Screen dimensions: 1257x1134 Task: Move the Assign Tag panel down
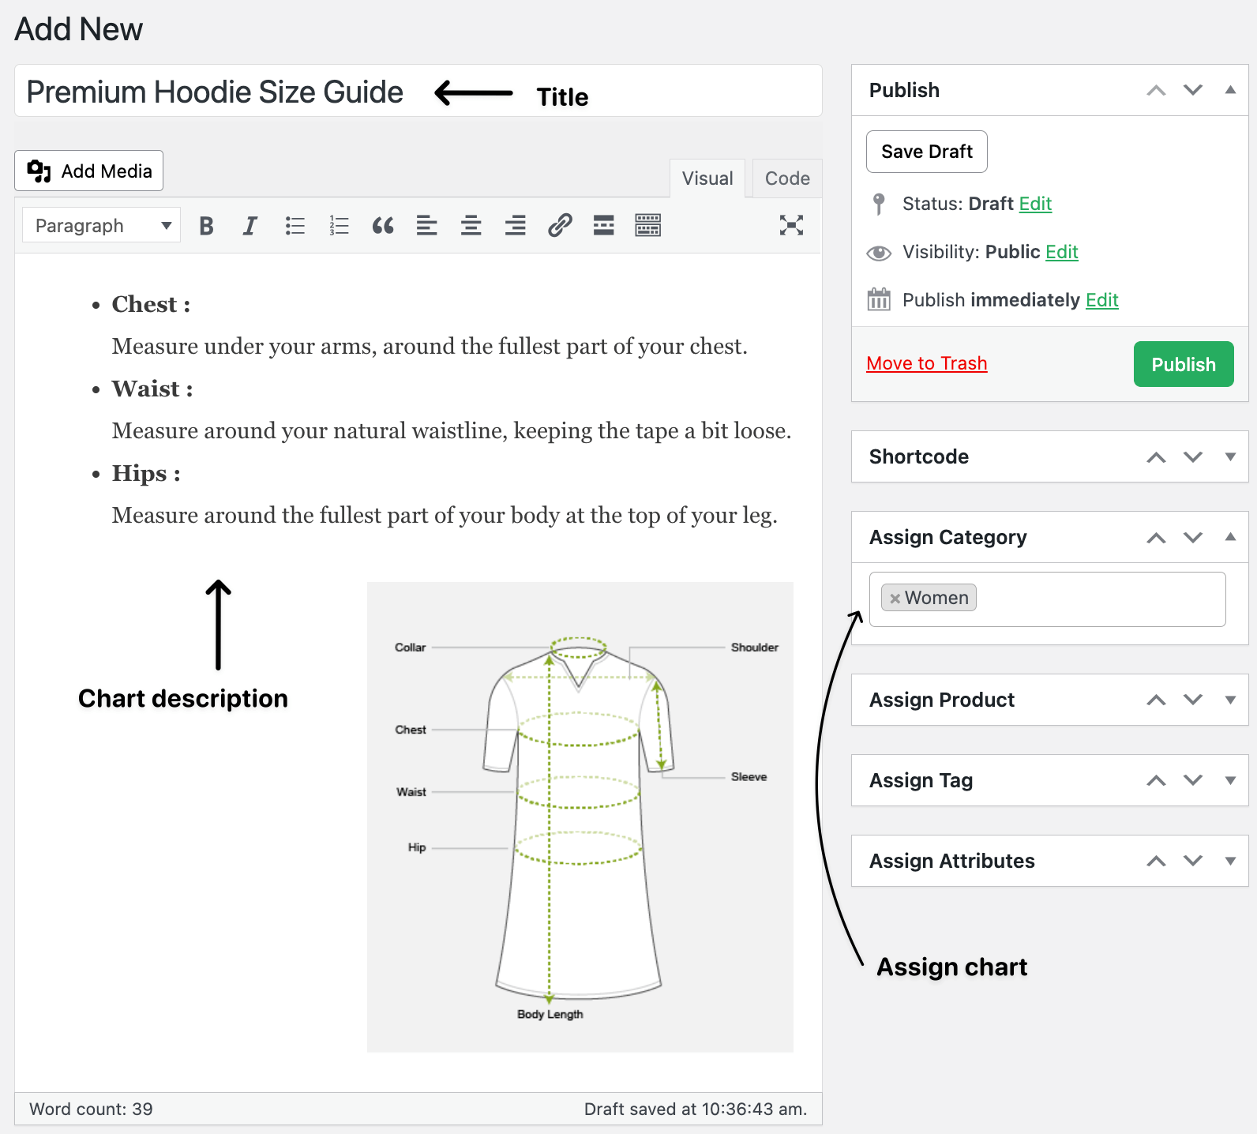pyautogui.click(x=1193, y=780)
